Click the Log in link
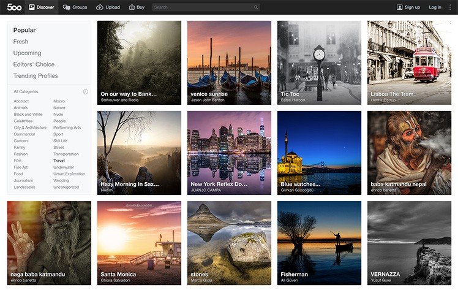458x290 pixels. coord(435,7)
